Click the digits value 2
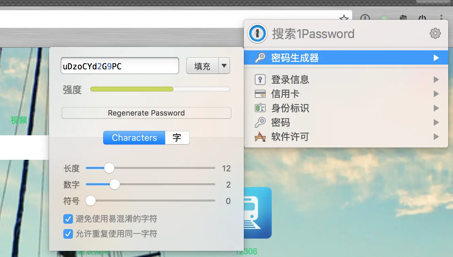The image size is (453, 257). pos(228,185)
